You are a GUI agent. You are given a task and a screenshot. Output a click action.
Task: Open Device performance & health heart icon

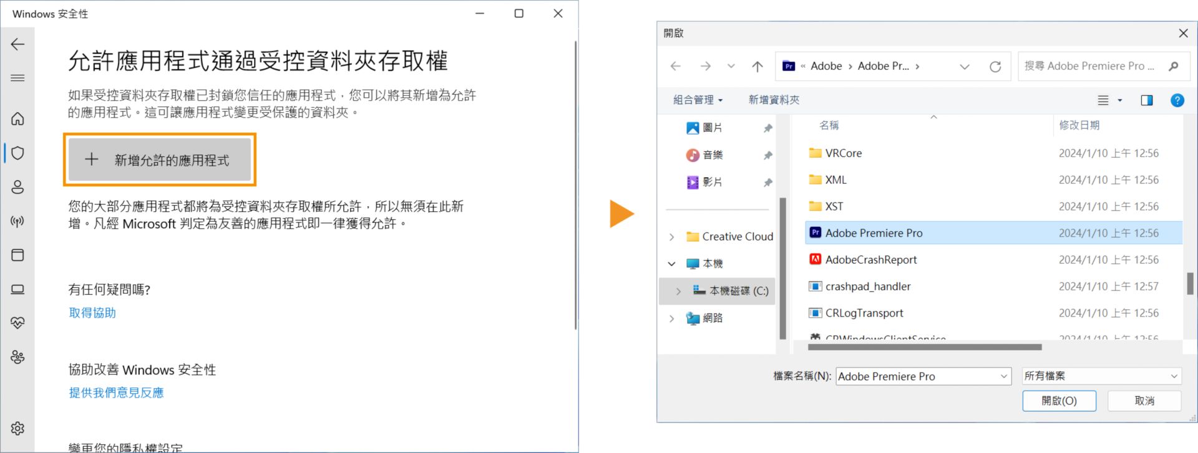[x=17, y=323]
